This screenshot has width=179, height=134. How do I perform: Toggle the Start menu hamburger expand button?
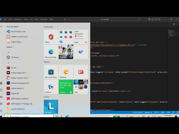pyautogui.click(x=1, y=27)
